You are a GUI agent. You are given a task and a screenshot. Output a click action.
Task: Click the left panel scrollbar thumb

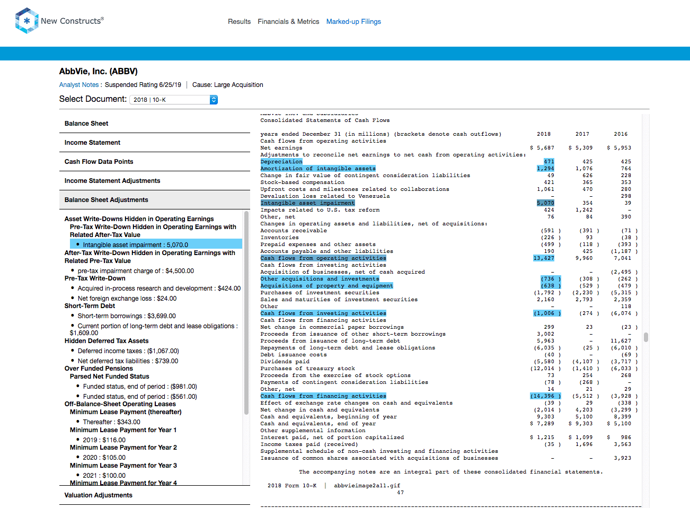(x=246, y=313)
